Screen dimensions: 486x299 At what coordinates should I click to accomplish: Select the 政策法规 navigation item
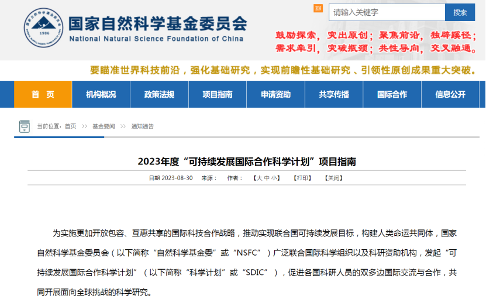159,94
